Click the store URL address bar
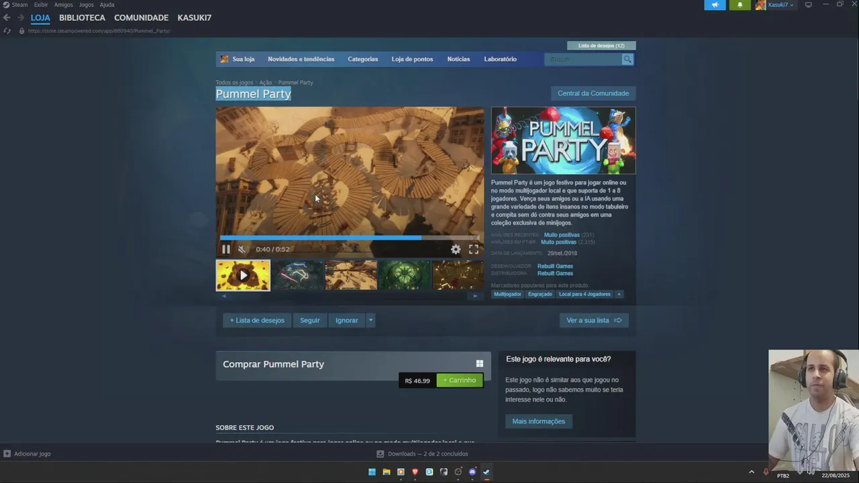This screenshot has width=859, height=483. tap(99, 31)
